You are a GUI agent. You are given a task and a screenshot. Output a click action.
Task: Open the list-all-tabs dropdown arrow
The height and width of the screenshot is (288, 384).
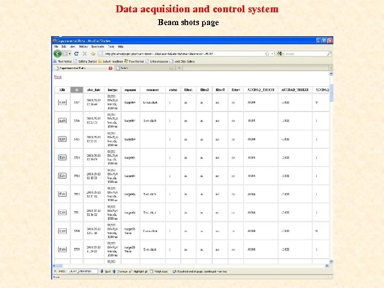pyautogui.click(x=331, y=68)
